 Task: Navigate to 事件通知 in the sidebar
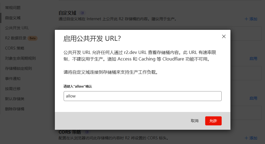(13, 79)
